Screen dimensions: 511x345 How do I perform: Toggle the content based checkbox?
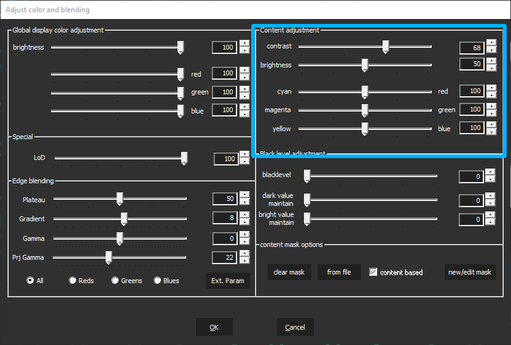tap(373, 272)
